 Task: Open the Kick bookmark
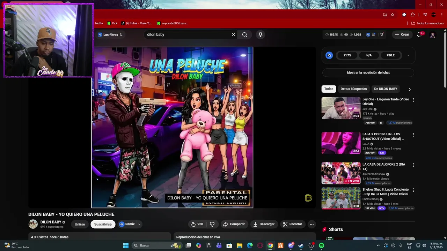click(112, 23)
